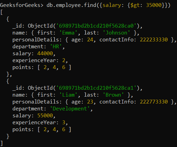Click salary value 55000
This screenshot has height=147, width=177.
(45, 116)
